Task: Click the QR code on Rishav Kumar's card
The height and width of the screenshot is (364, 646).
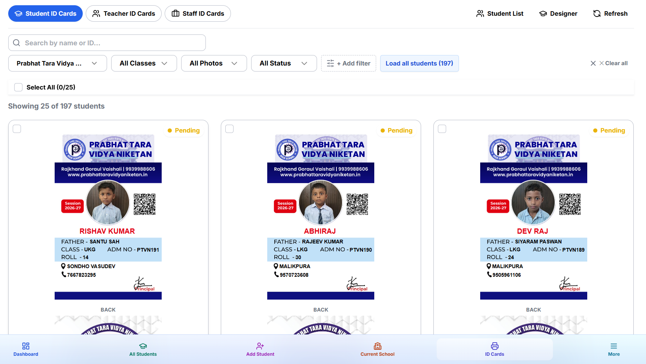Action: tap(144, 204)
